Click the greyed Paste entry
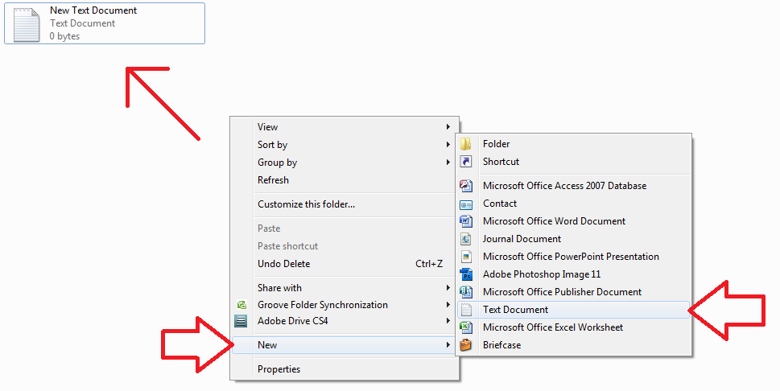This screenshot has width=780, height=391. click(345, 228)
